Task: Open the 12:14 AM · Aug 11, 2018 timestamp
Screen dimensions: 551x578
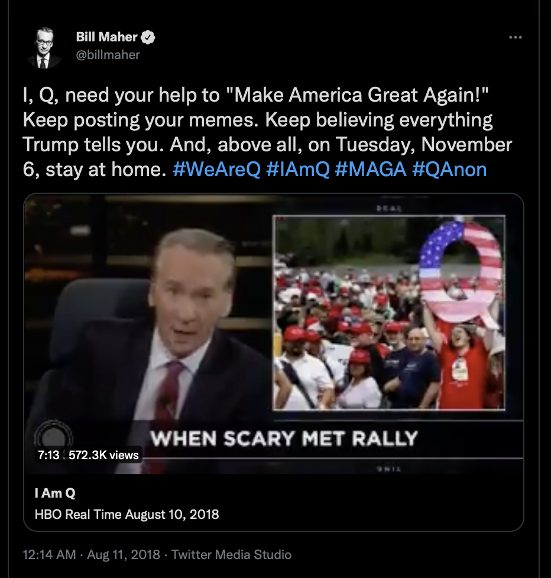Action: (92, 554)
